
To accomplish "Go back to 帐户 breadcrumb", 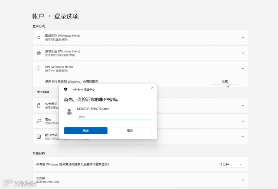I will (x=38, y=16).
